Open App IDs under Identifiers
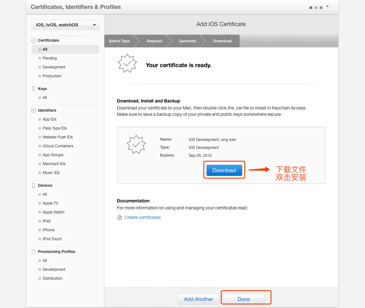 click(49, 119)
